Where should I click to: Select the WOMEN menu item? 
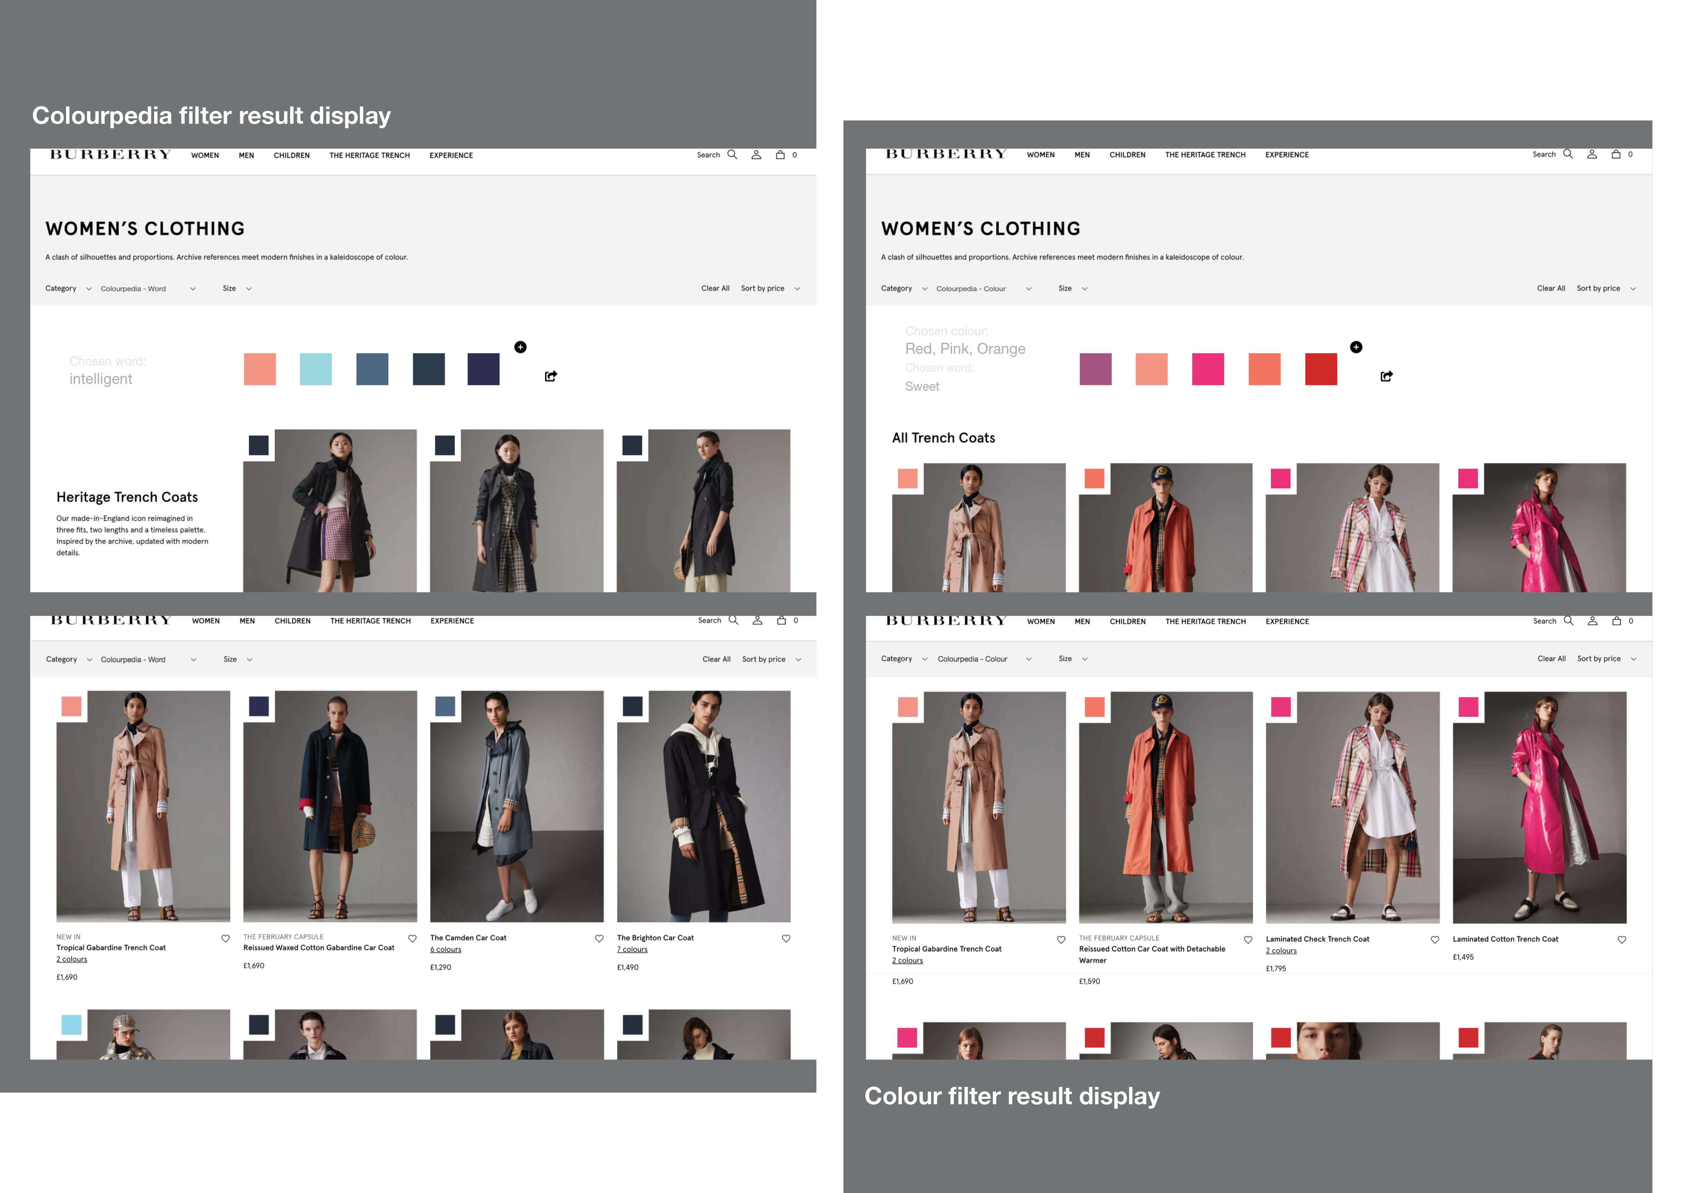[x=205, y=155]
